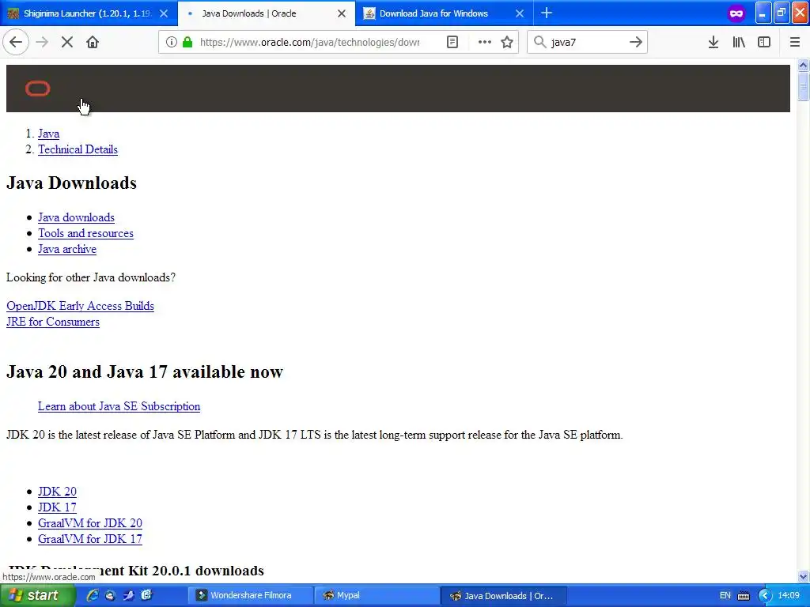
Task: Open the Java archive link
Action: click(67, 249)
